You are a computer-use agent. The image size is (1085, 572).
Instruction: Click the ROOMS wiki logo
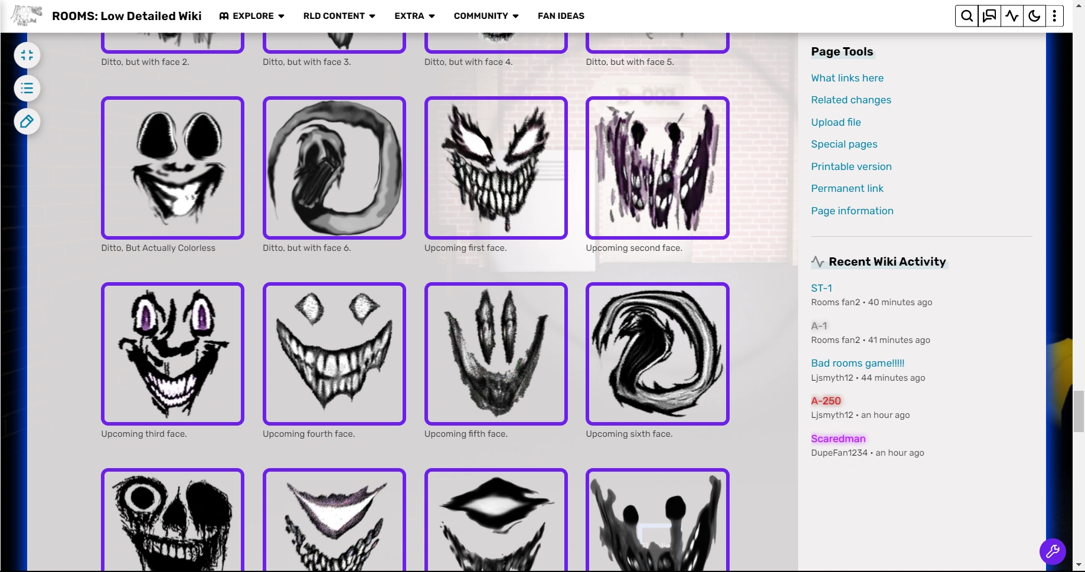[x=25, y=15]
